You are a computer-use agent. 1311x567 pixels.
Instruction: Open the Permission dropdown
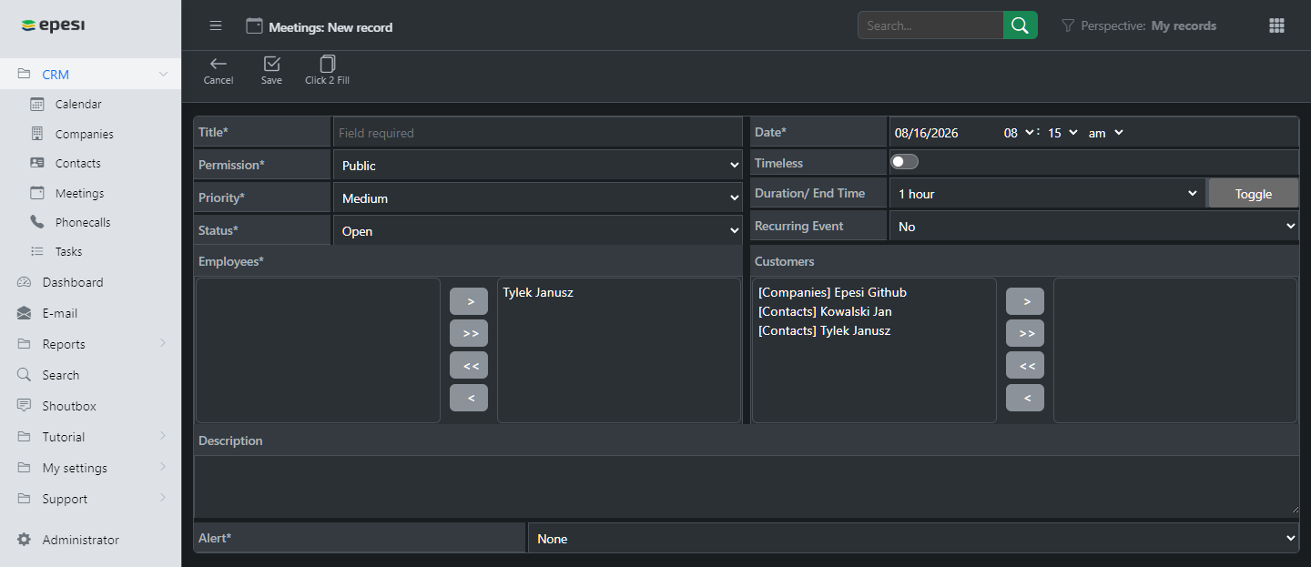point(538,166)
